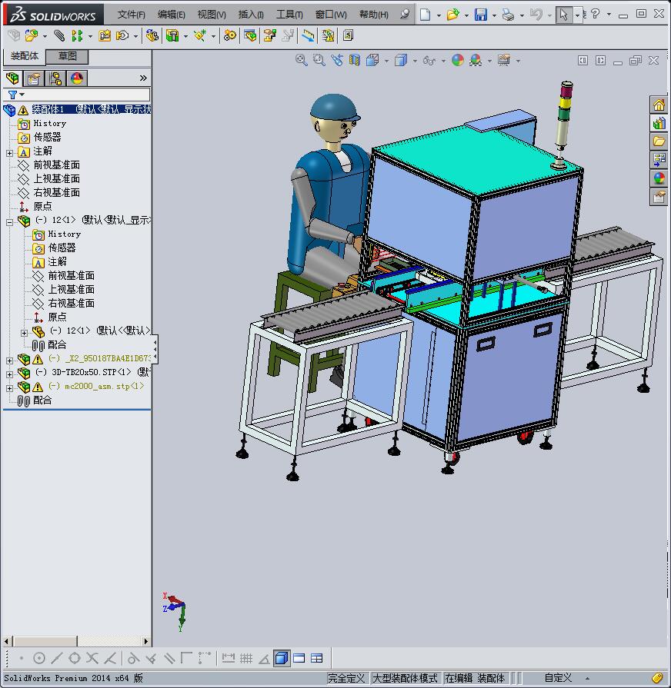Screen dimensions: 671x688
Task: Select the PropertyManager tab icon
Action: coord(34,78)
